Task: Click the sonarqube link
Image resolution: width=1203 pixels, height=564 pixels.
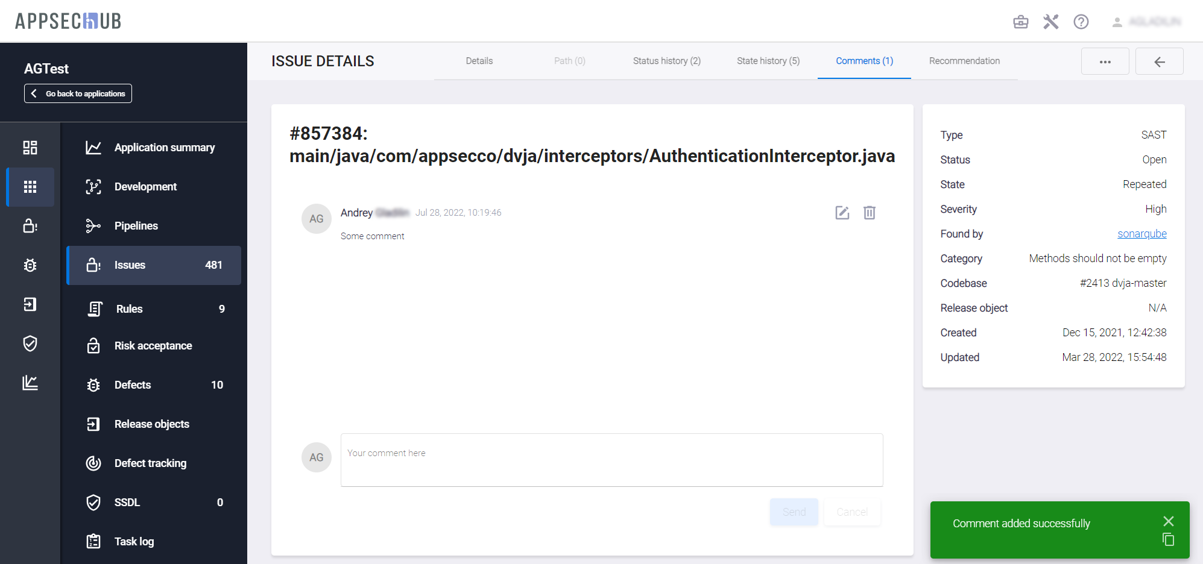Action: pos(1141,234)
